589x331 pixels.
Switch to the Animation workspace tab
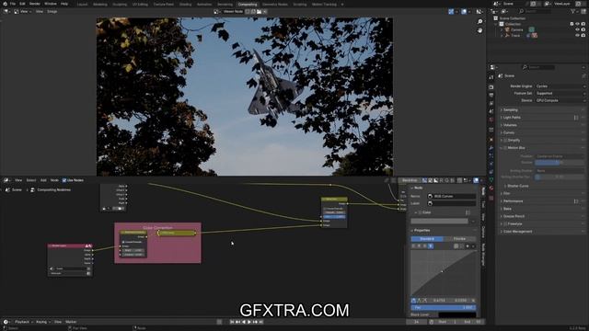204,4
